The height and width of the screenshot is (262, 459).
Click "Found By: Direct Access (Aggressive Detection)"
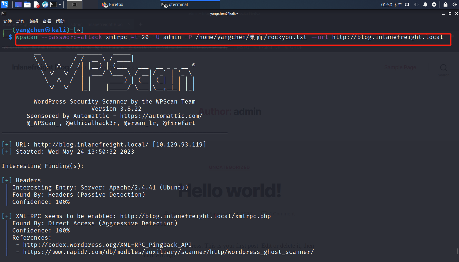(95, 224)
